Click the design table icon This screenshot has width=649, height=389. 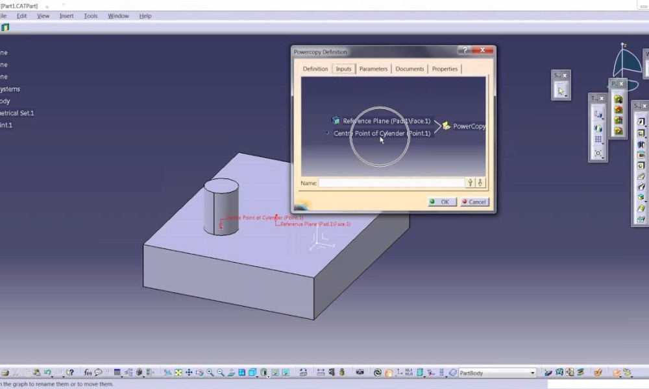coord(117,372)
